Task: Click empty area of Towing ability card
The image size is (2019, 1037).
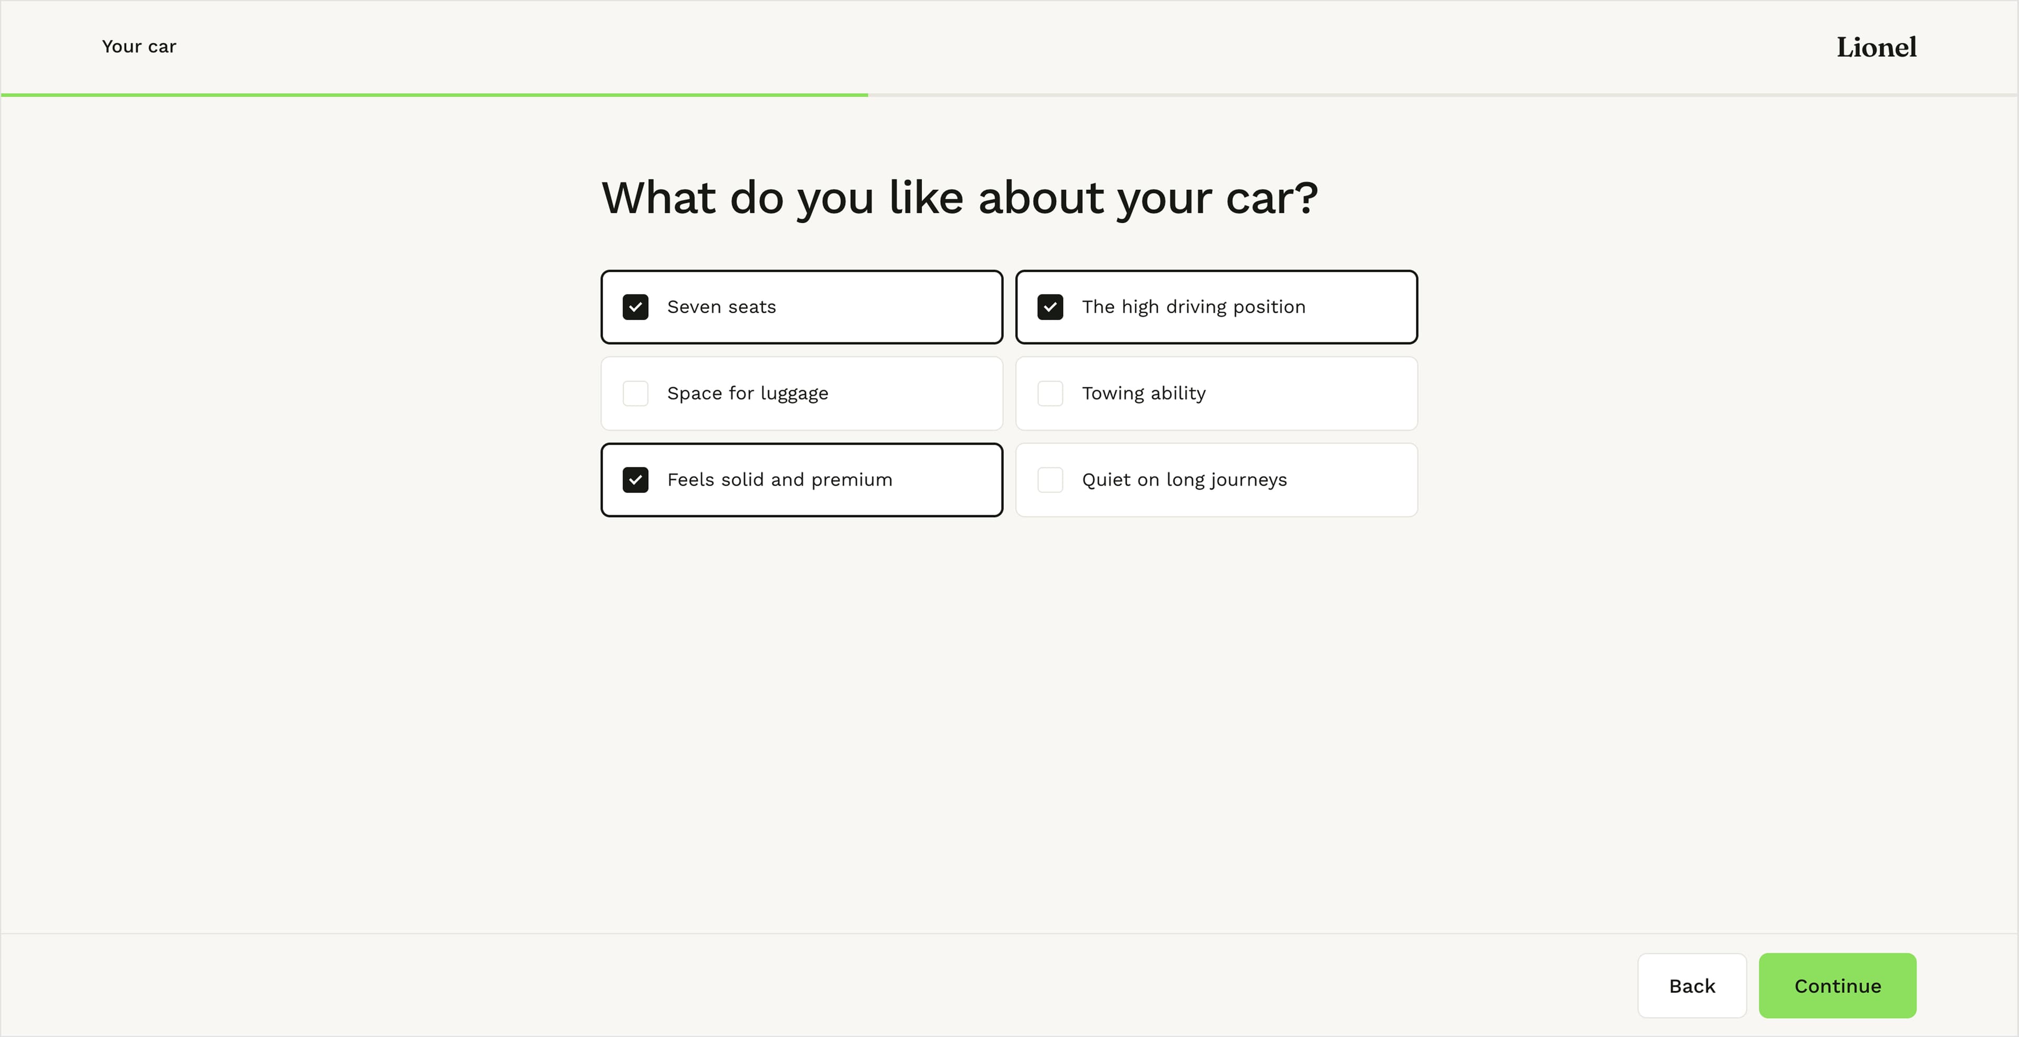Action: coord(1317,393)
